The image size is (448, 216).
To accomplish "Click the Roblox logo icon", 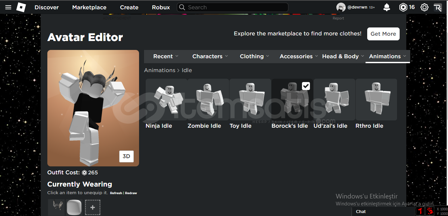I will coord(21,7).
